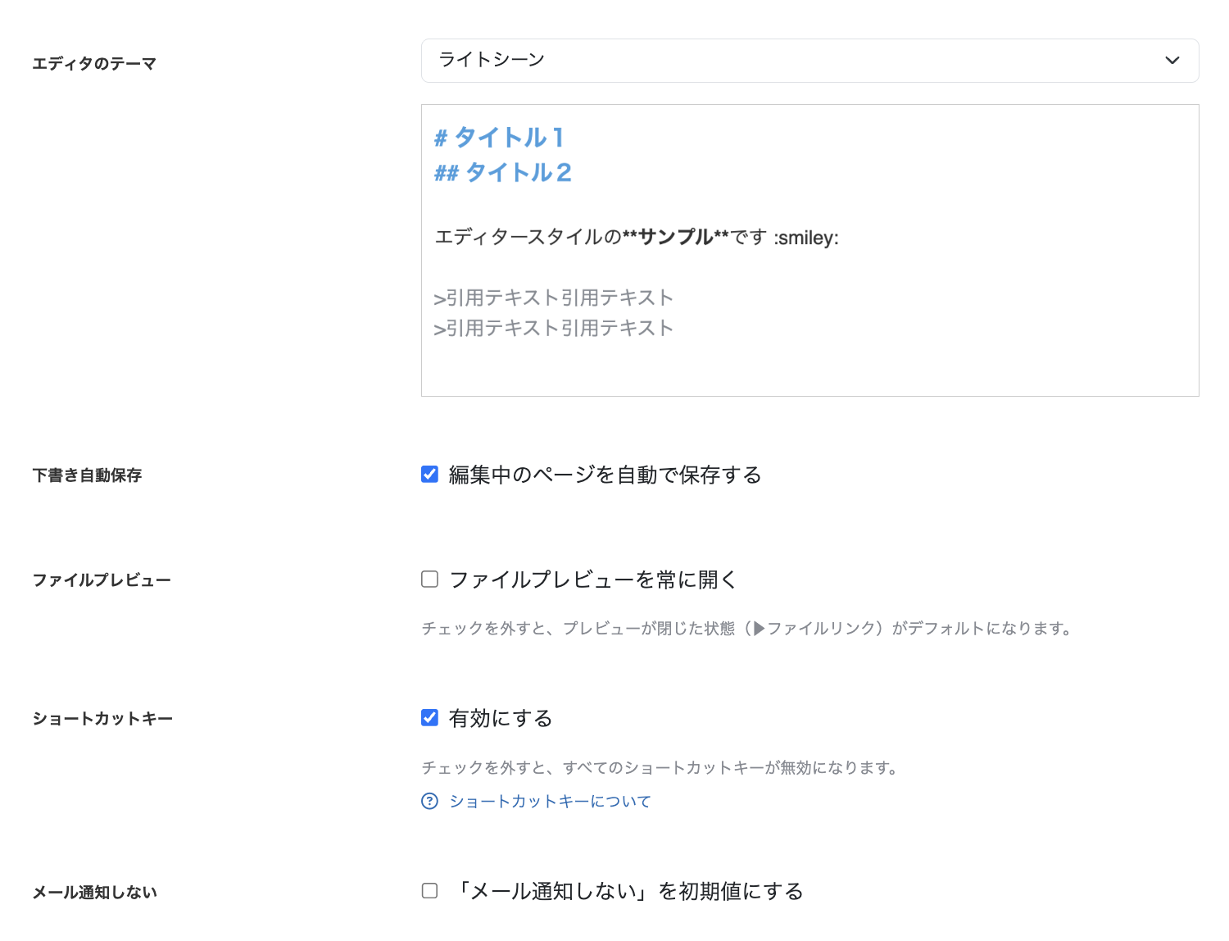
Task: Enable the ファイルプレビューを常に開く checkbox
Action: click(429, 580)
